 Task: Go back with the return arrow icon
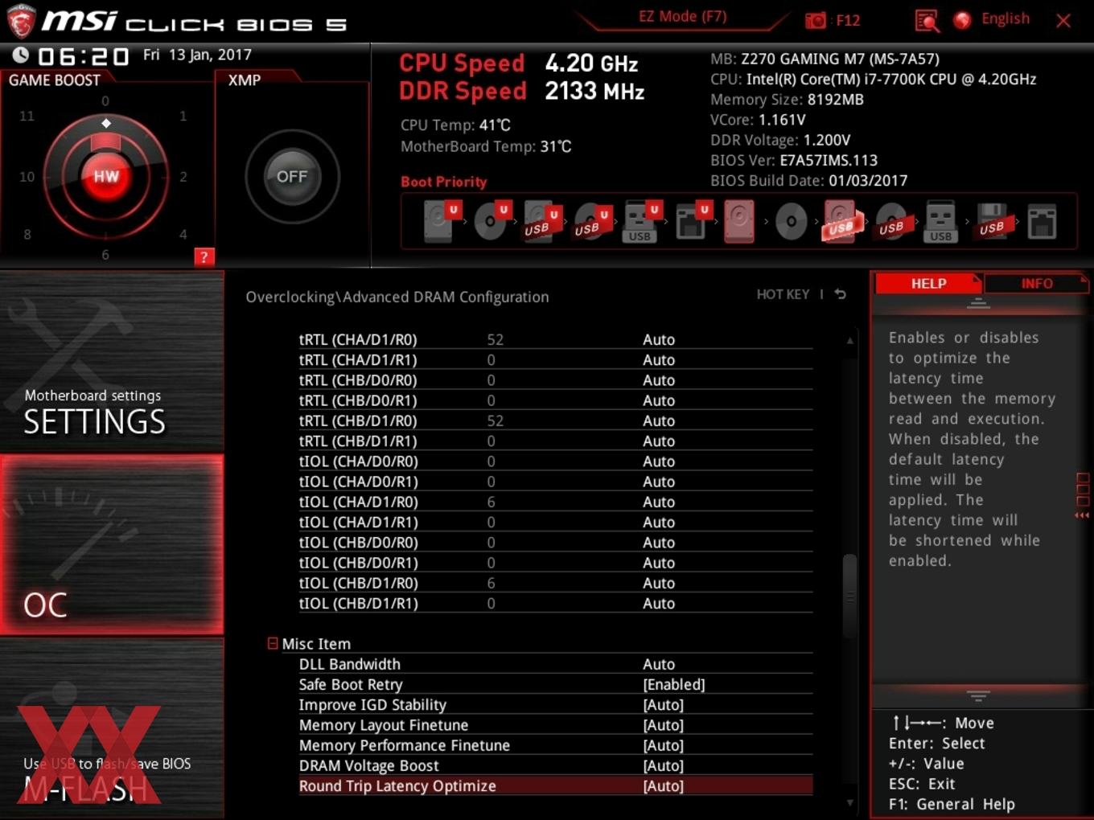click(x=841, y=294)
